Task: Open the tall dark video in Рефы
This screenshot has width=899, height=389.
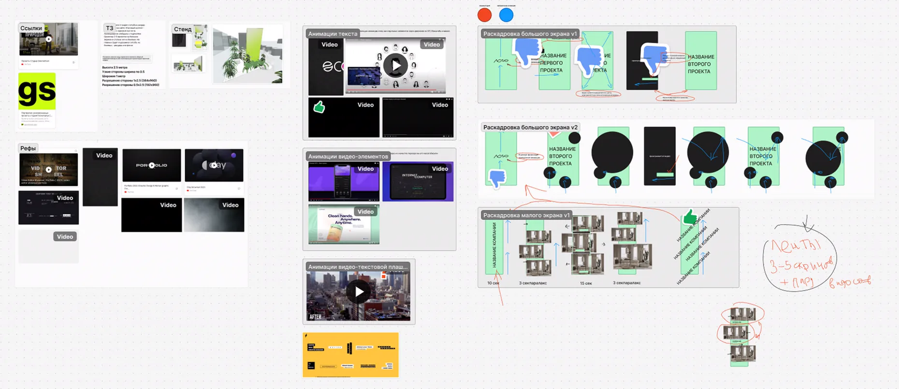Action: pyautogui.click(x=100, y=177)
